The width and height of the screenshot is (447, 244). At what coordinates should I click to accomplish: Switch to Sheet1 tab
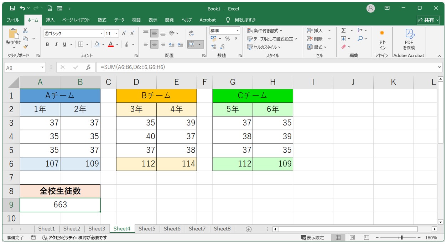[x=47, y=229]
